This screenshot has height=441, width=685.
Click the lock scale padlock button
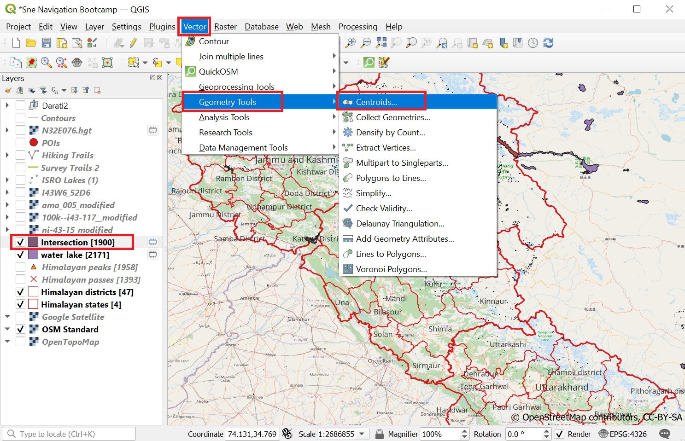click(x=380, y=434)
